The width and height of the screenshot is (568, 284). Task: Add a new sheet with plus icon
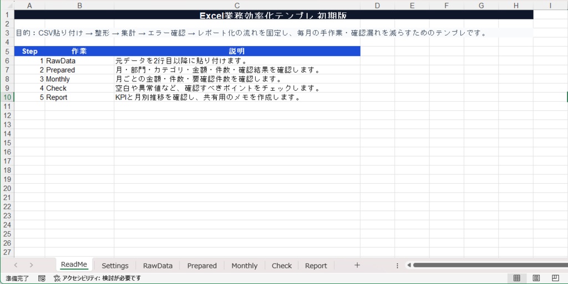pos(357,265)
